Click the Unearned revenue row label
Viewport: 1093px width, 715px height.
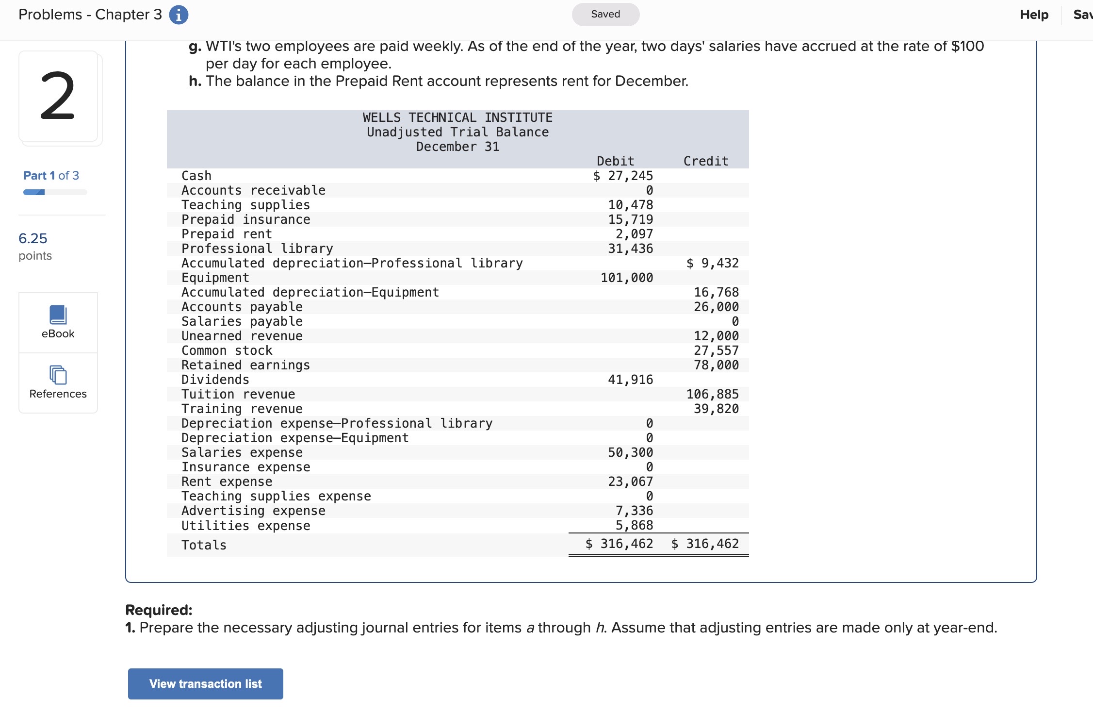(x=242, y=336)
